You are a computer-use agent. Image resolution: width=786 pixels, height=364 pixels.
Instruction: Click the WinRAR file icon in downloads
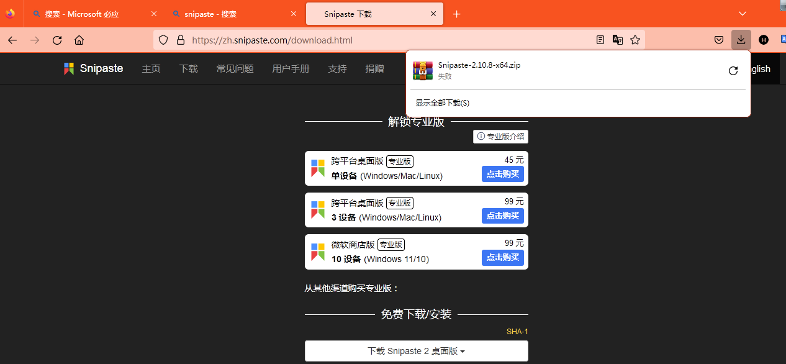[x=423, y=71]
